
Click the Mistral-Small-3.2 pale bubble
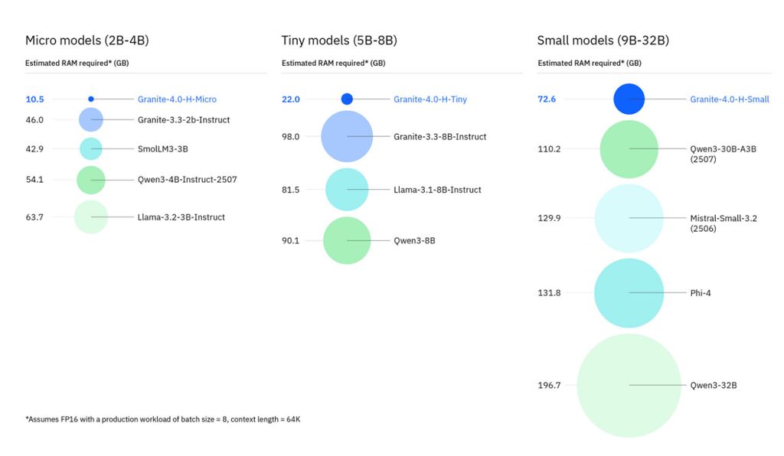point(629,218)
